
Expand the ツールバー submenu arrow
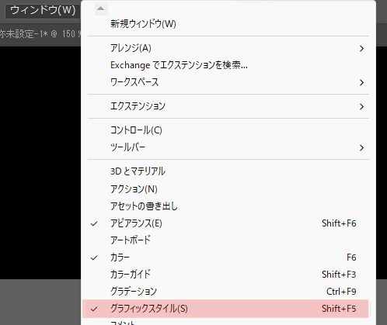(361, 147)
